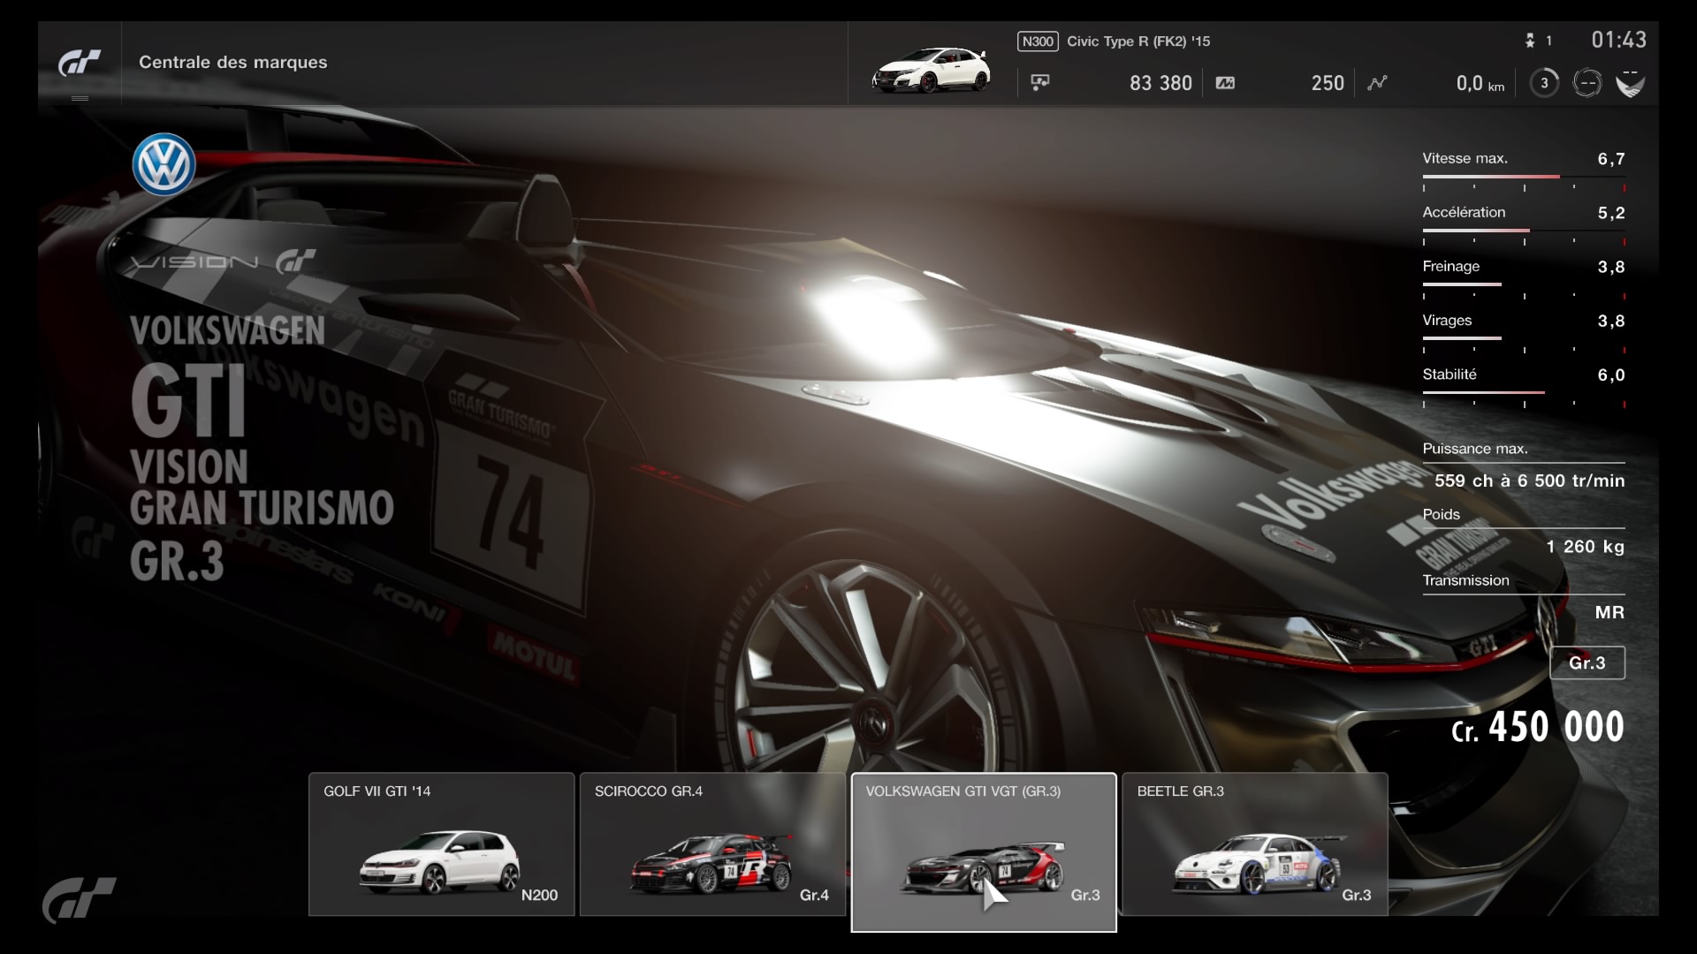Screen dimensions: 1697x954
Task: Select the Volkswagen roundel badge
Action: (x=163, y=164)
